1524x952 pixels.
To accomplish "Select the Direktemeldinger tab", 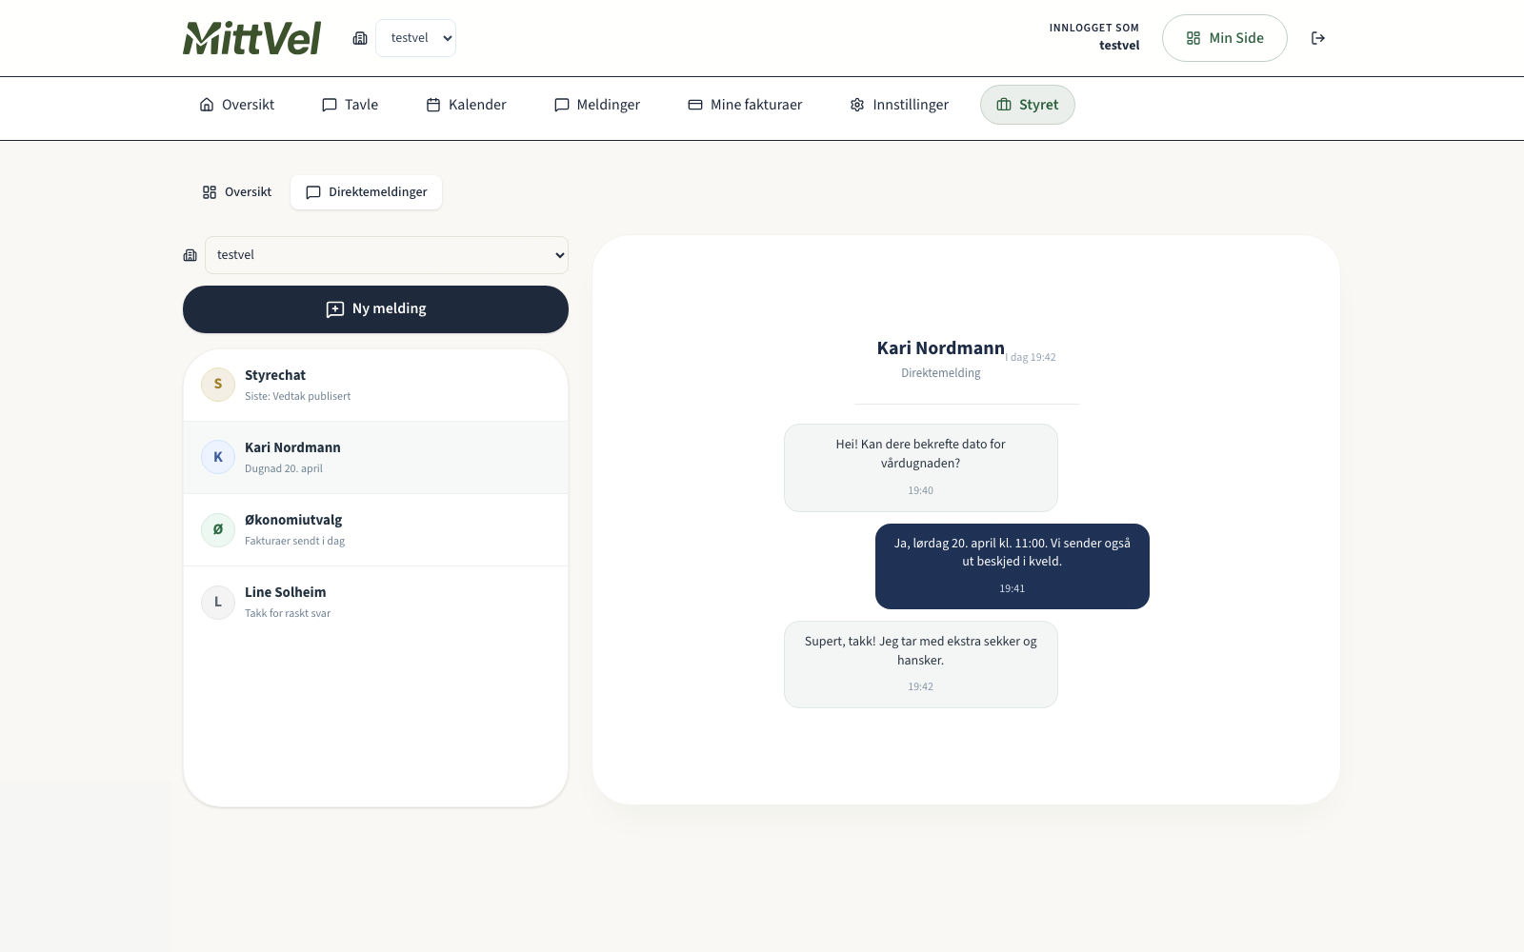I will [x=367, y=192].
